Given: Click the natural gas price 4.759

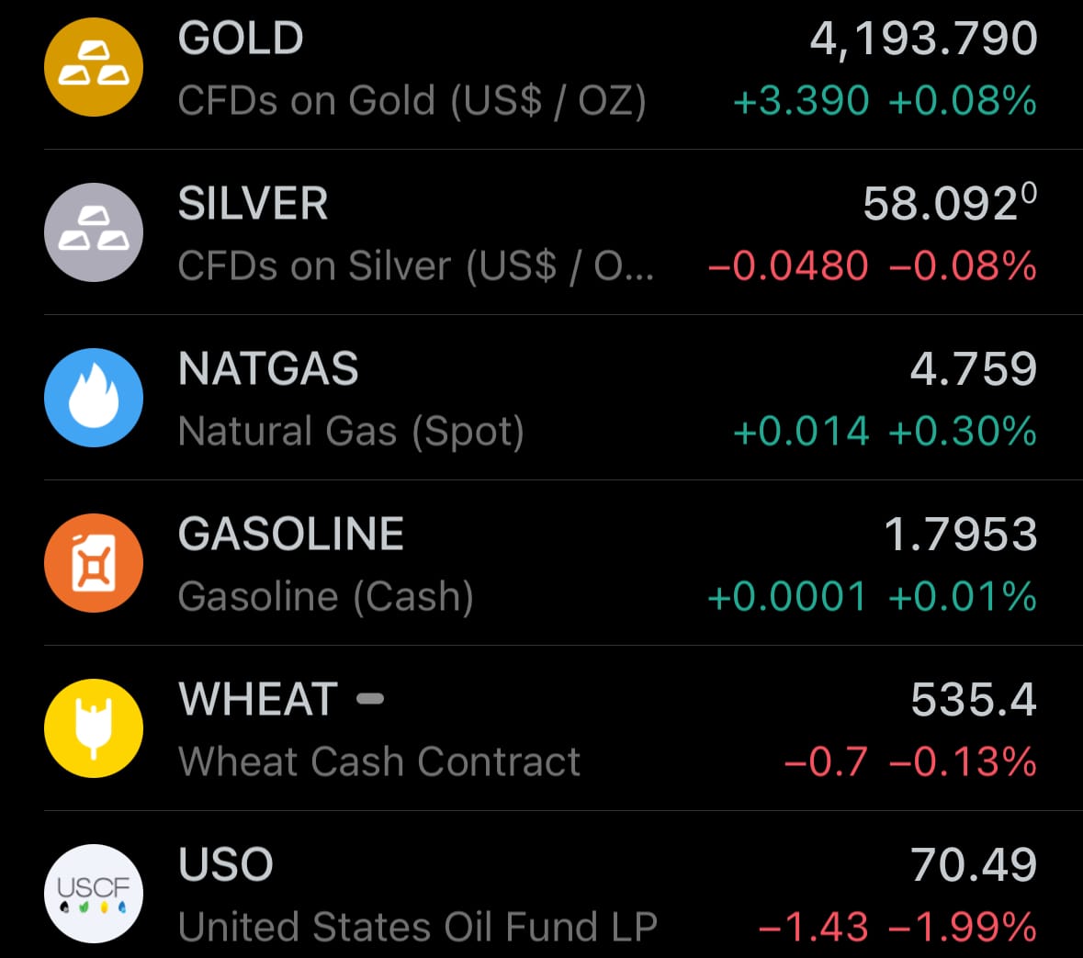Looking at the screenshot, I should pos(973,369).
